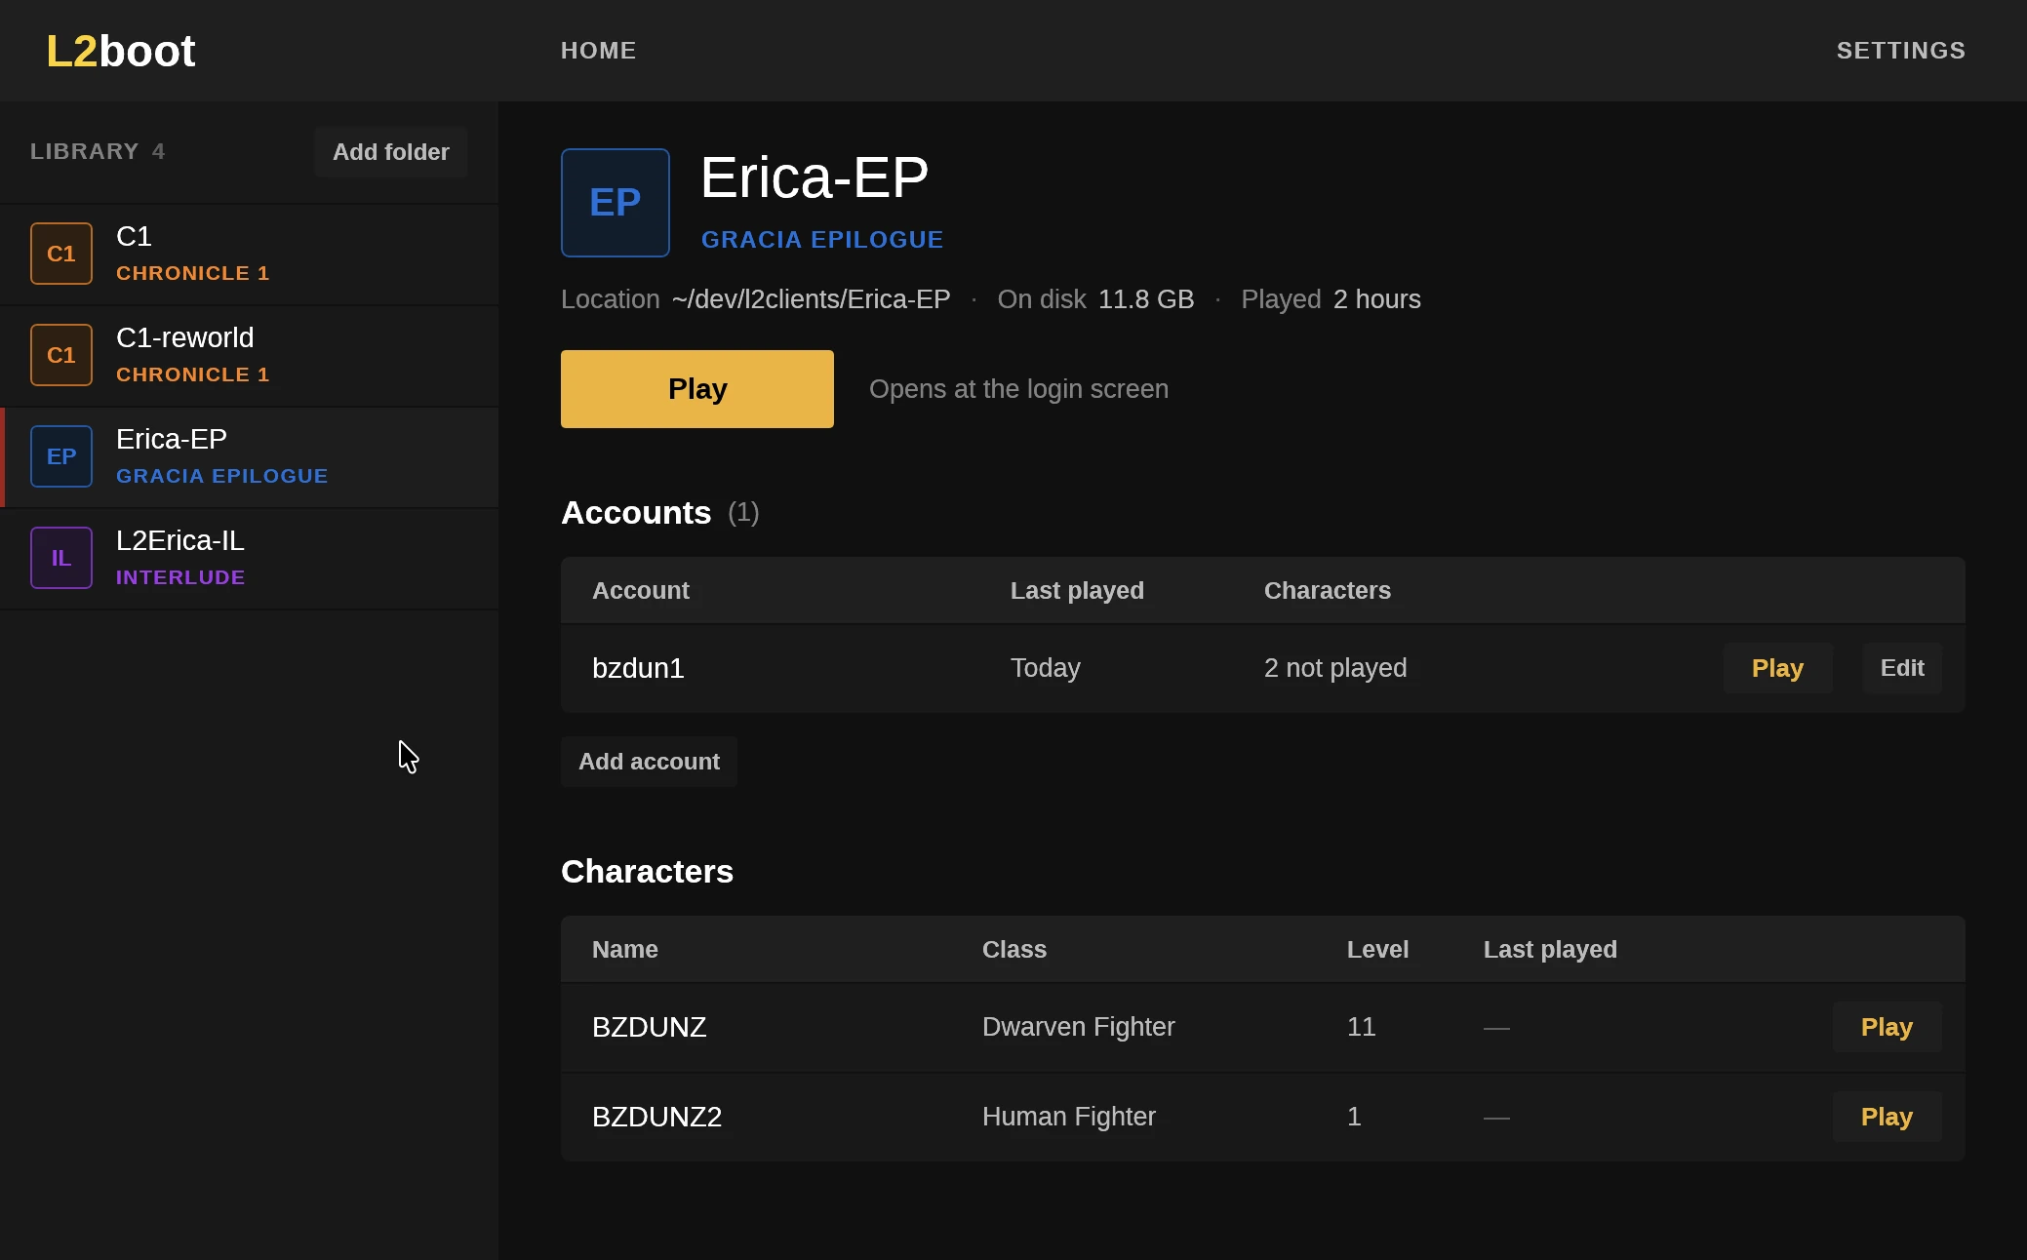This screenshot has width=2027, height=1260.
Task: Open the HOME navigation item
Action: [599, 51]
